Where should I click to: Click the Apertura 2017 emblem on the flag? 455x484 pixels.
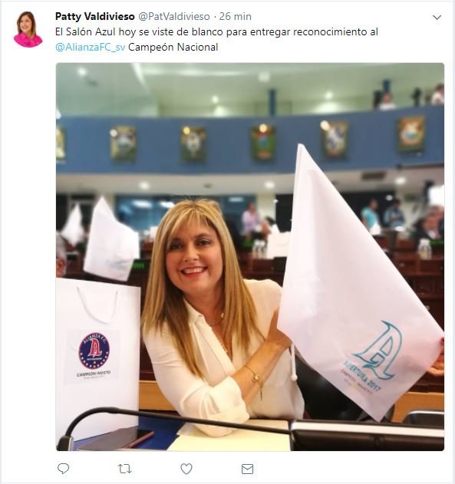[374, 355]
